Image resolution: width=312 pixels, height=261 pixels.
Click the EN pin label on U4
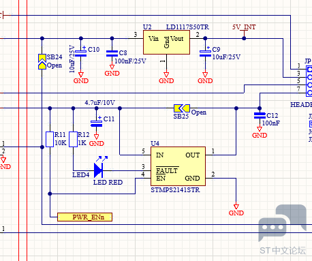pos(161,179)
